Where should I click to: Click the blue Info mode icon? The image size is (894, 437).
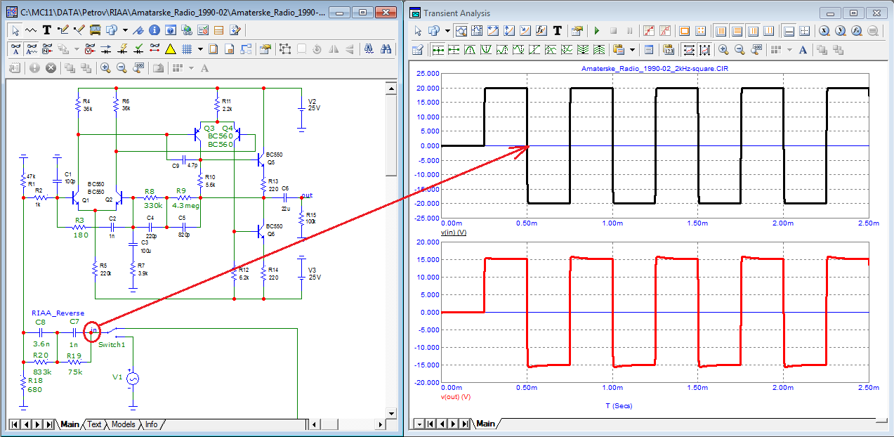tap(154, 30)
